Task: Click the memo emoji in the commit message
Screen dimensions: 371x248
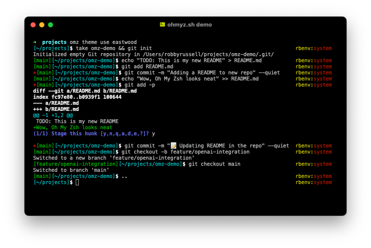Action: 173,146
